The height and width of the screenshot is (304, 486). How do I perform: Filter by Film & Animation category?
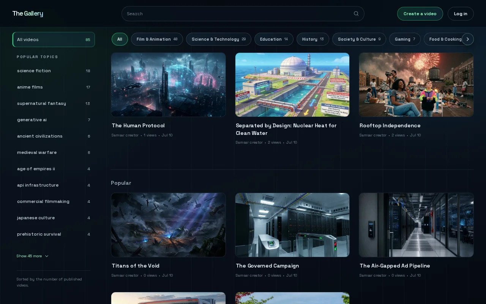click(157, 39)
